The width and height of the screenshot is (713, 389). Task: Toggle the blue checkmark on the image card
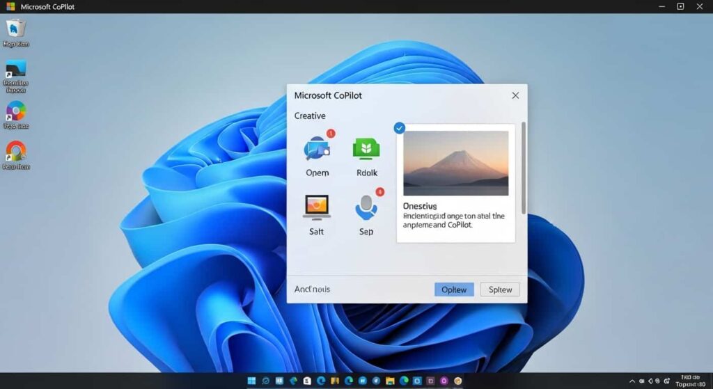click(x=399, y=128)
